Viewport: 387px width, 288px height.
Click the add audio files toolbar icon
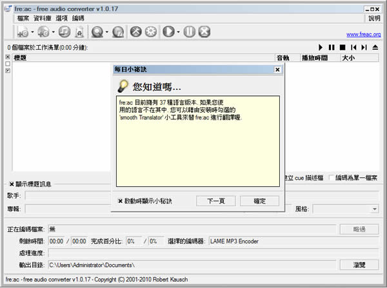coord(23,32)
